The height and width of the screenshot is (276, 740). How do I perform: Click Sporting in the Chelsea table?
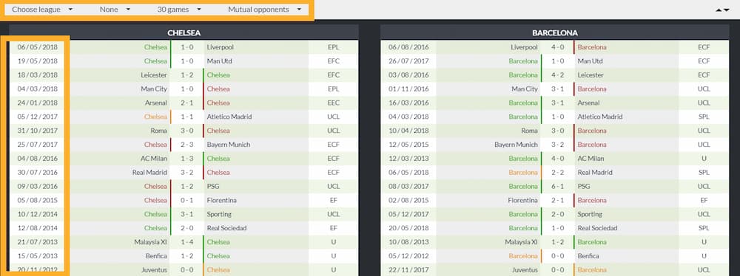coord(220,214)
